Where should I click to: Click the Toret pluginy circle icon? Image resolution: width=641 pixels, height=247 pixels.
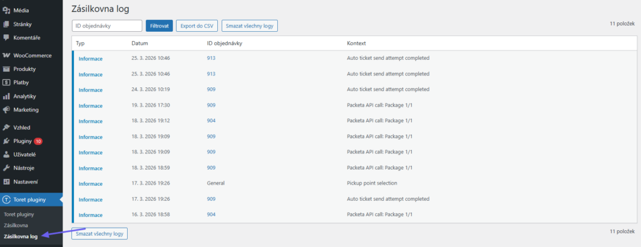click(6, 200)
